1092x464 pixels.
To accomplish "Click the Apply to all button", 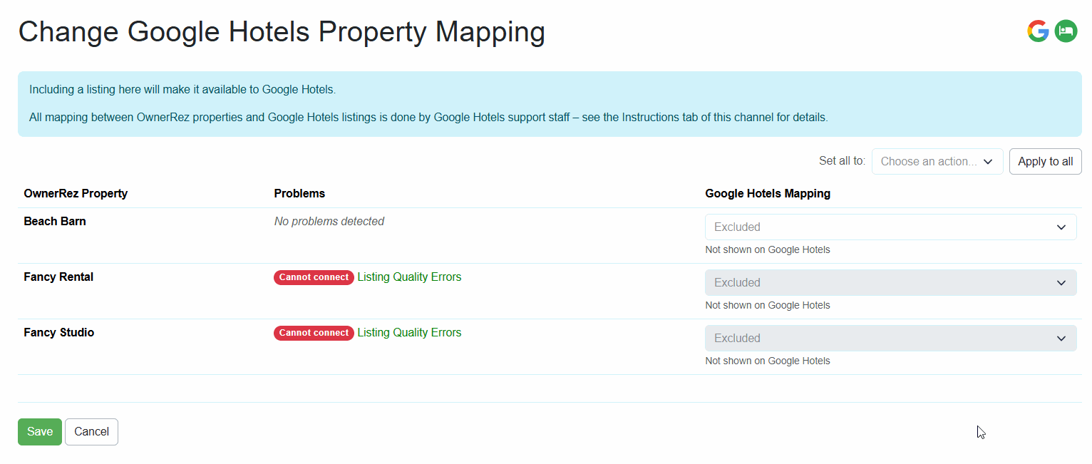I will pyautogui.click(x=1045, y=161).
